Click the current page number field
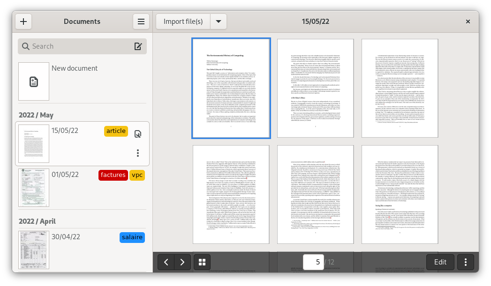The height and width of the screenshot is (286, 491). click(318, 262)
